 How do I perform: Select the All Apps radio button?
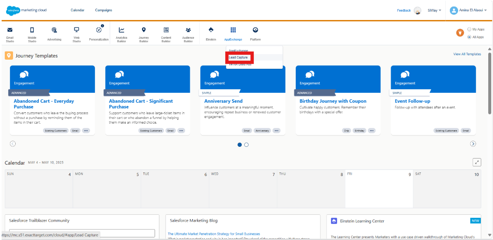click(x=469, y=37)
